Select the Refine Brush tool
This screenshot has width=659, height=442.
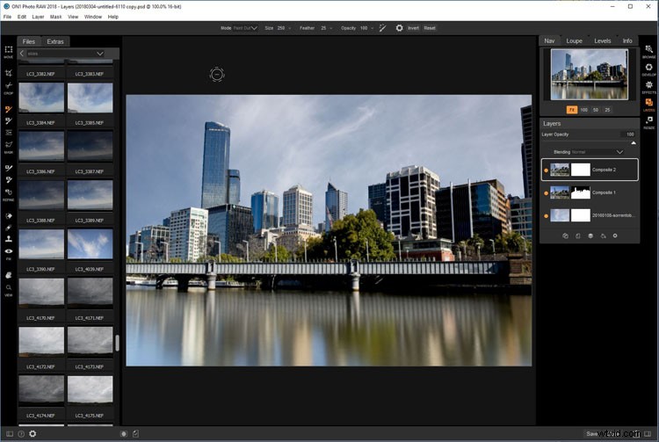click(9, 169)
